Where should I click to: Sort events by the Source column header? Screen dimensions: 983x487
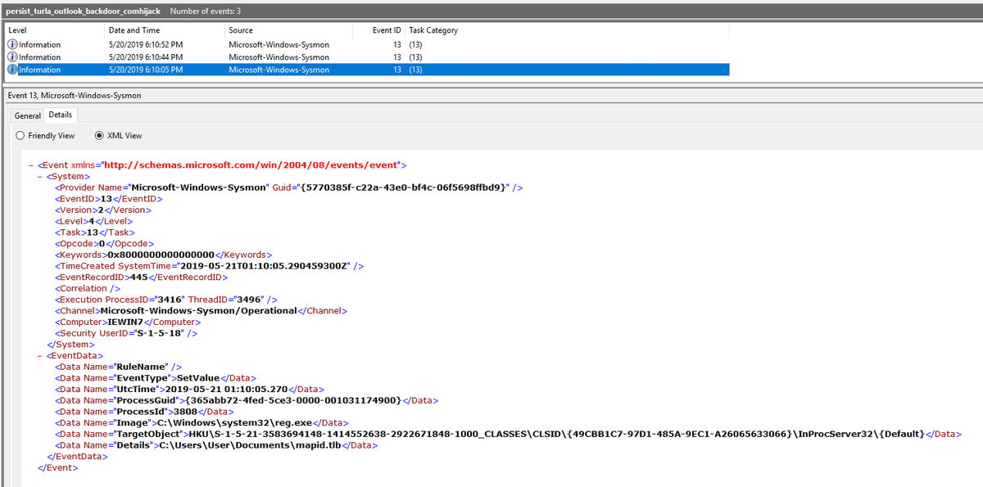point(287,30)
